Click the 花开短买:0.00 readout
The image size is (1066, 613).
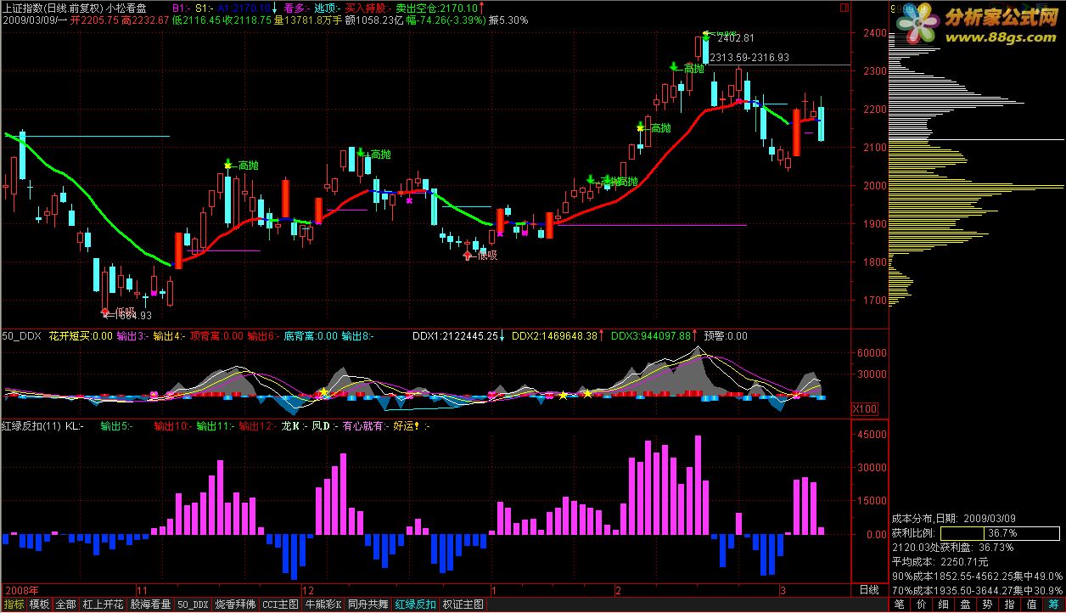click(x=81, y=336)
